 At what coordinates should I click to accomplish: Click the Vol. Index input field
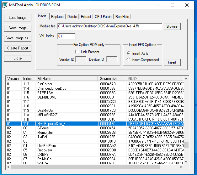point(67,36)
